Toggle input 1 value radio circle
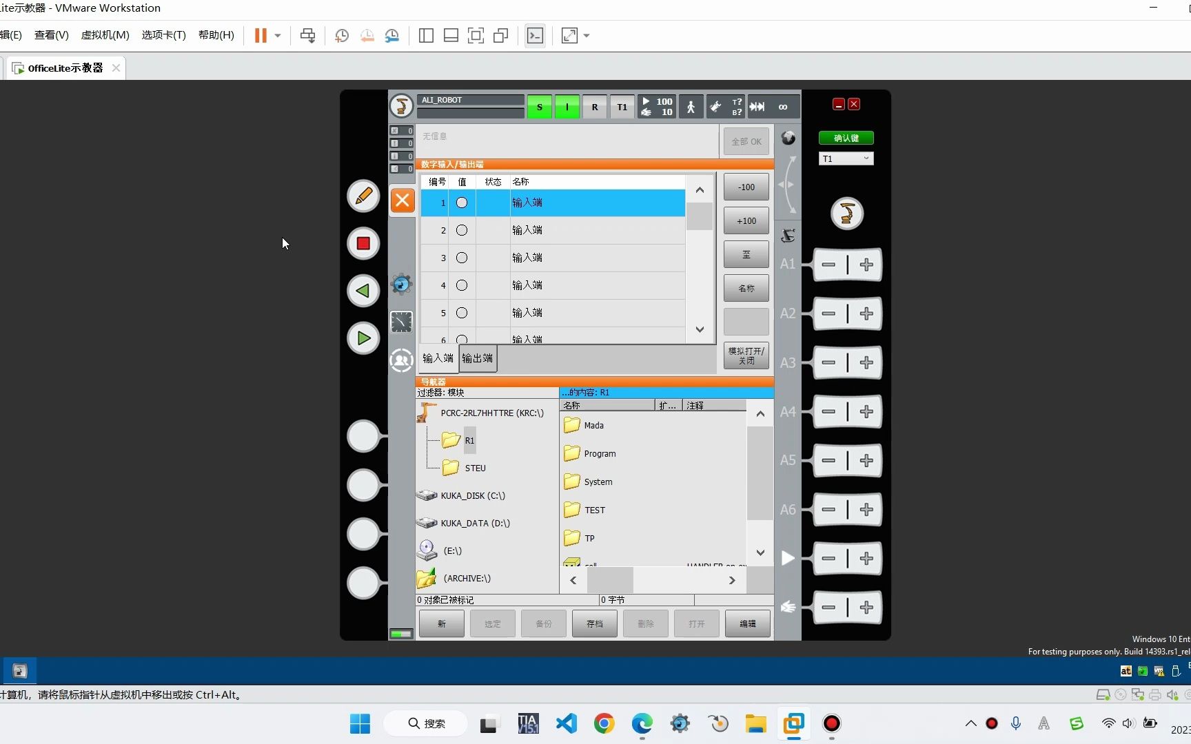The height and width of the screenshot is (744, 1191). 462,203
